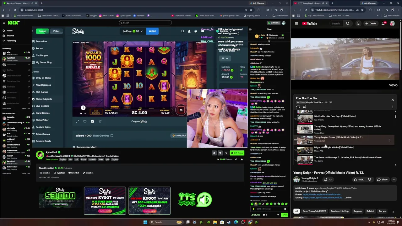Open YouTube notifications bell
Screen dimensions: 402x226
tap(383, 24)
